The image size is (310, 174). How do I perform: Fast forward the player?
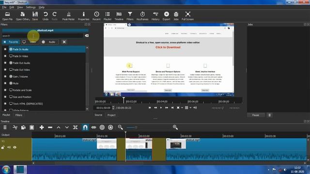pyautogui.click(x=167, y=108)
